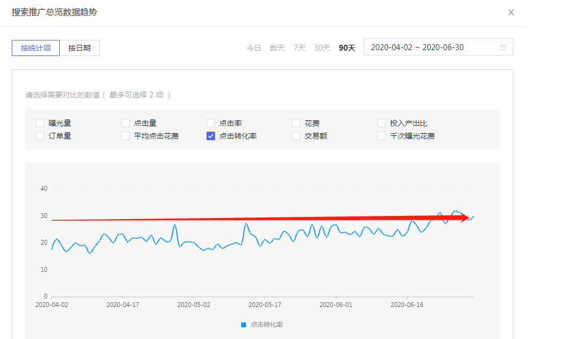564x339 pixels.
Task: Click the 2020-06-16 axis label
Action: pyautogui.click(x=407, y=305)
